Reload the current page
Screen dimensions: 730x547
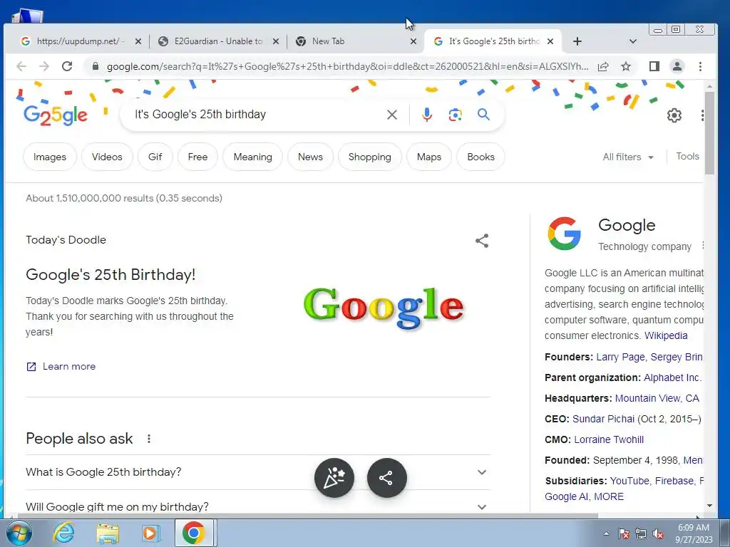coord(67,66)
